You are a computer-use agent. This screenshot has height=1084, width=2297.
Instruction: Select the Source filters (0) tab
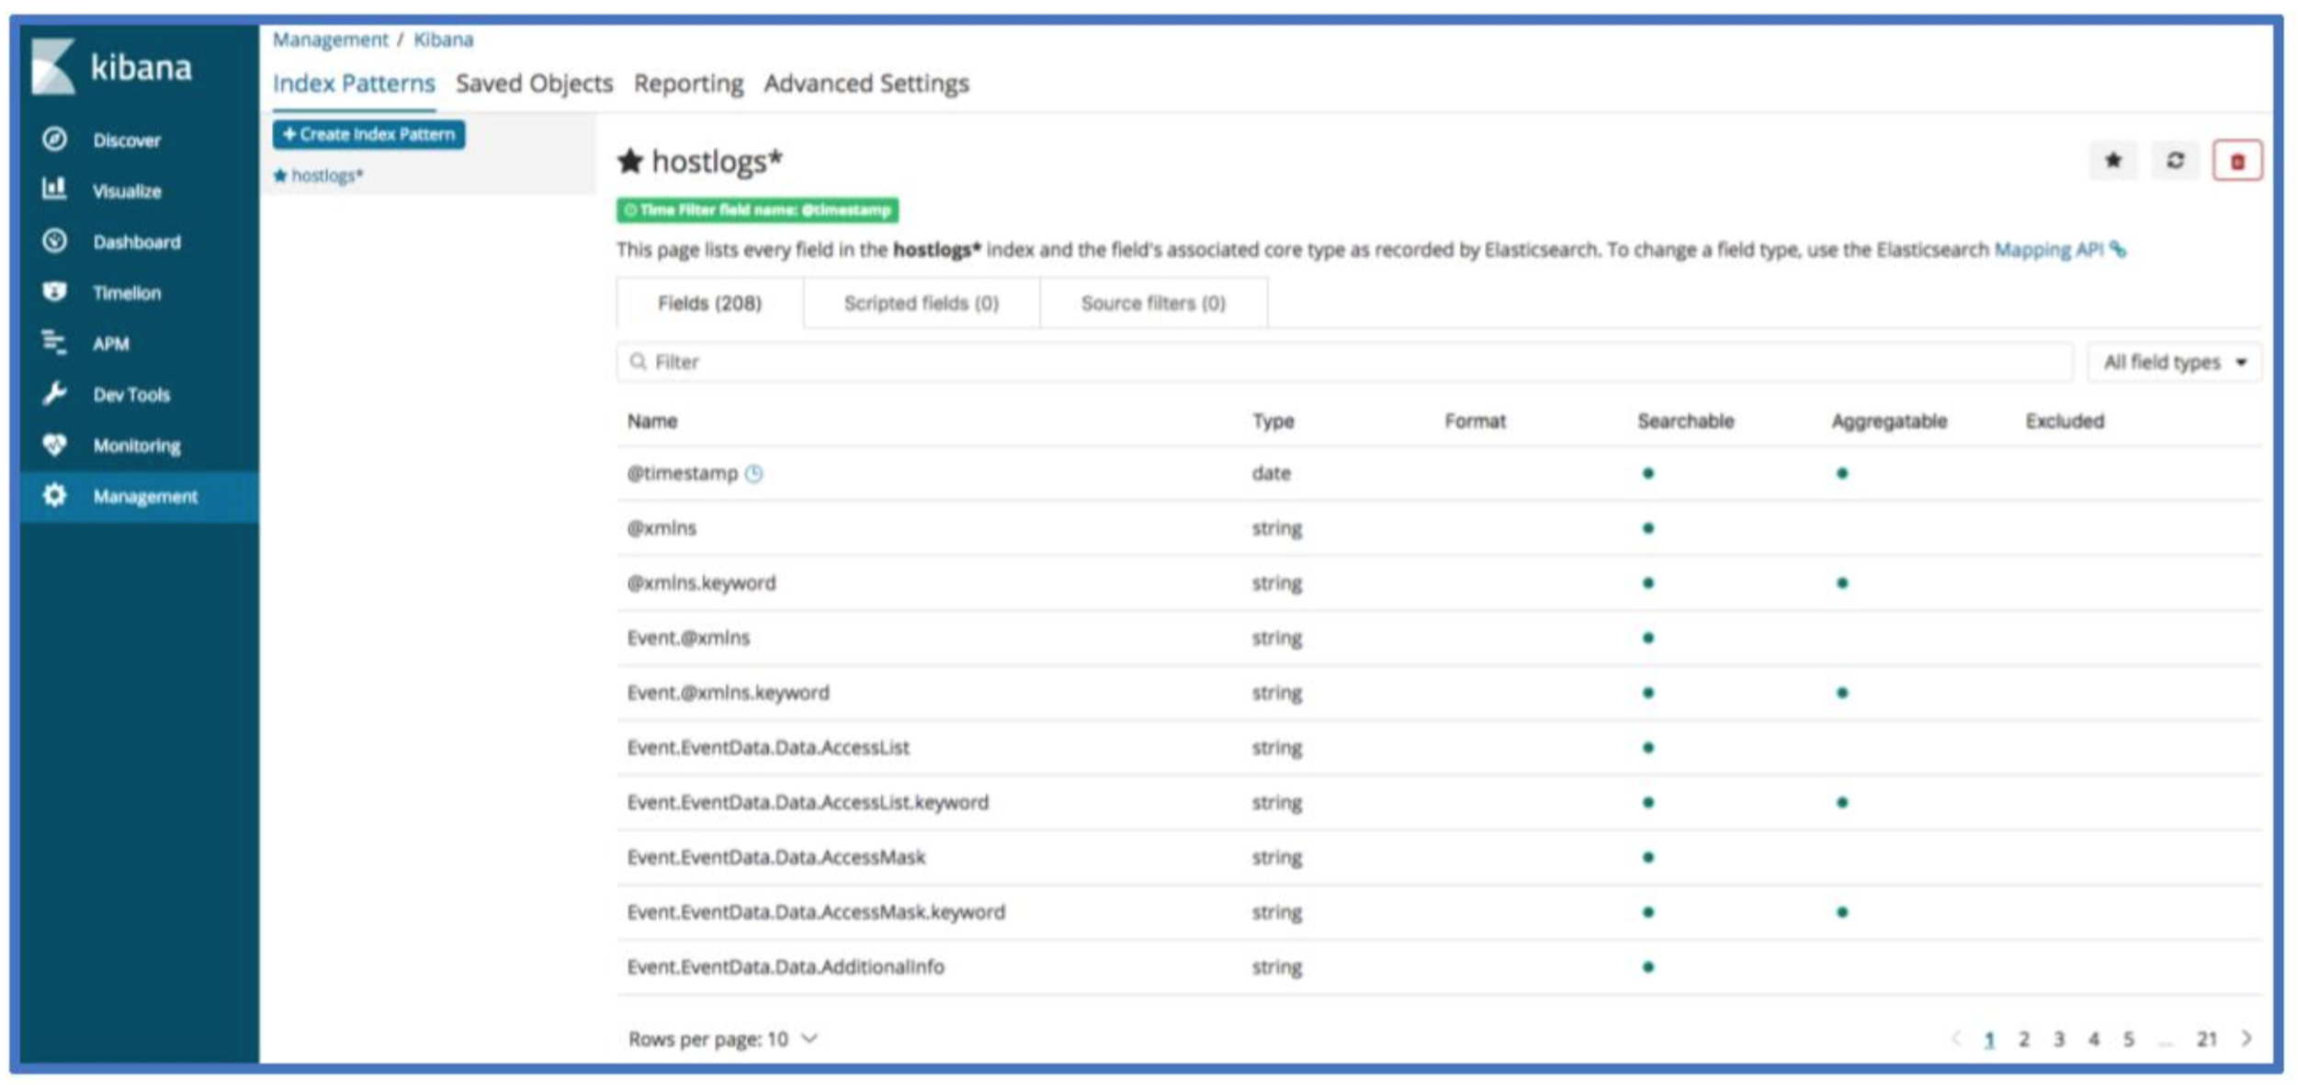[x=1153, y=303]
